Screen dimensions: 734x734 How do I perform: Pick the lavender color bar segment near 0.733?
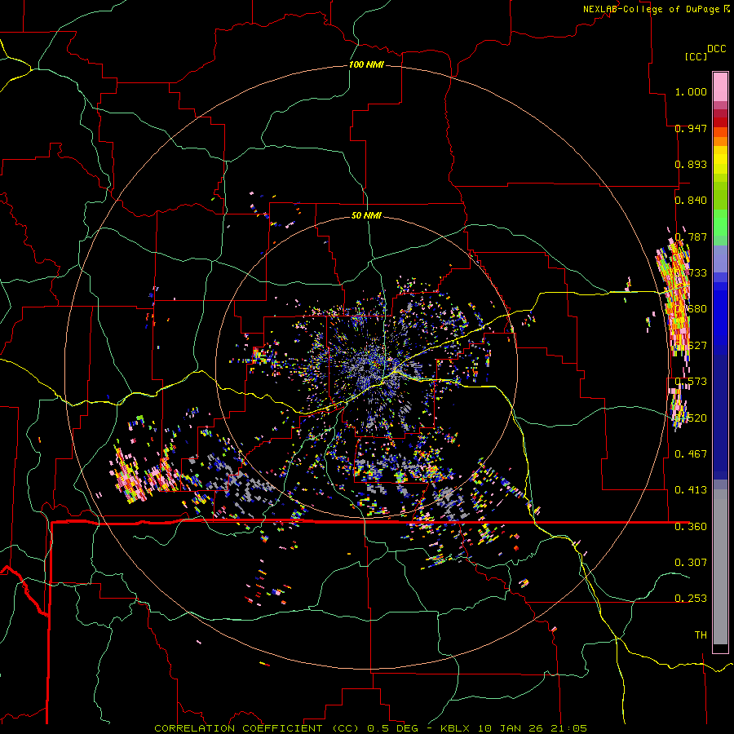click(x=720, y=259)
